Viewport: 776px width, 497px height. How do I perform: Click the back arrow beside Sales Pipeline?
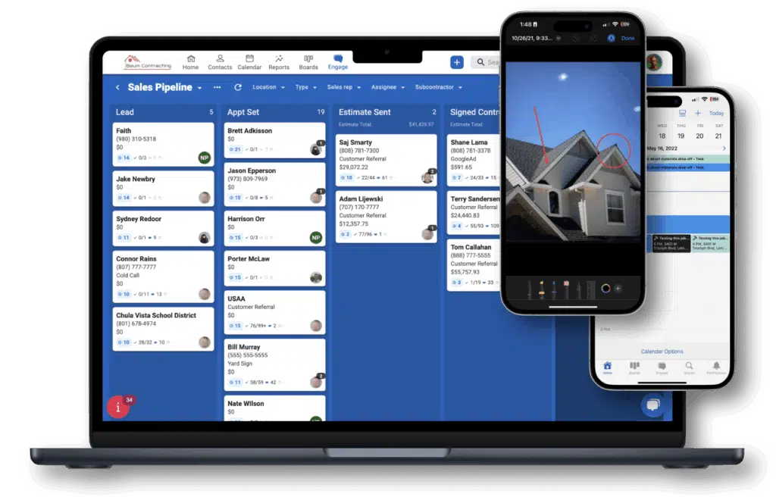tap(117, 87)
